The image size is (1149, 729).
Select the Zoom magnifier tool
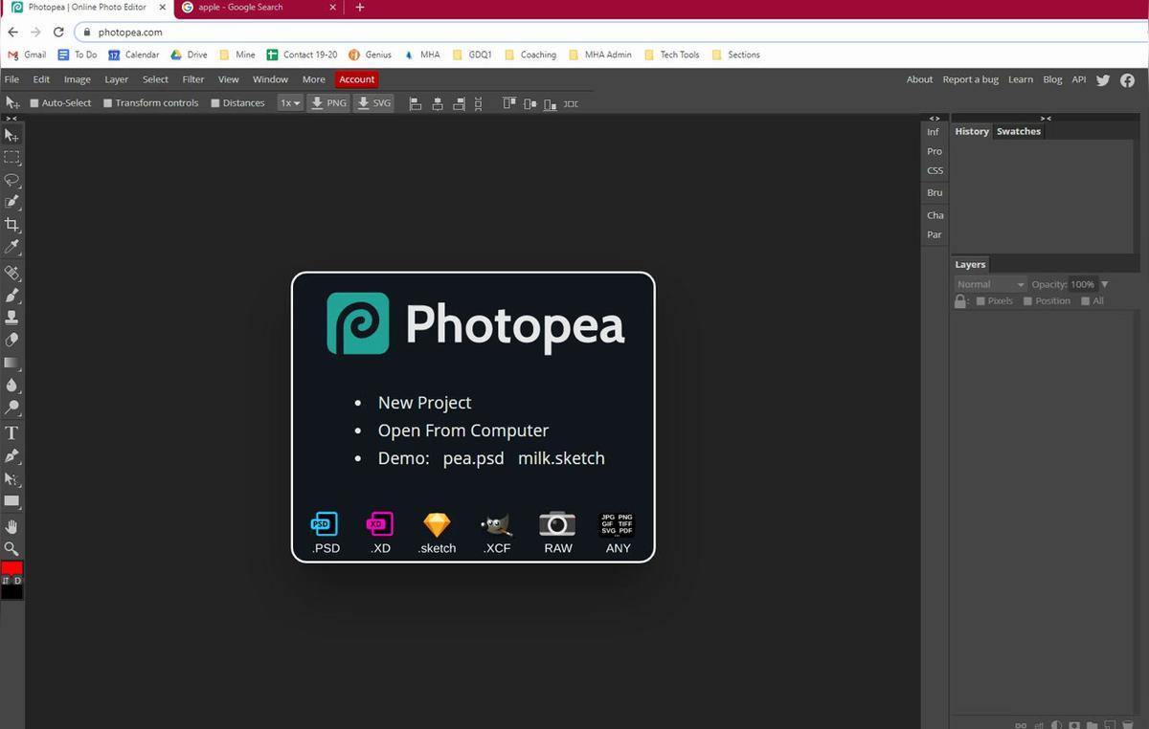click(11, 549)
